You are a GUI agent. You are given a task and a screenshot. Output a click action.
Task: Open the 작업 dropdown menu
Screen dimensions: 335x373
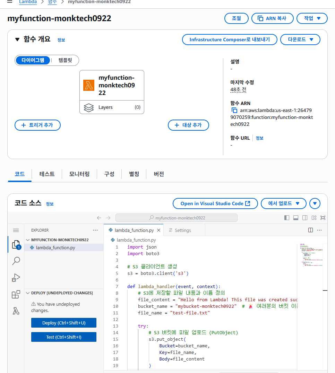pyautogui.click(x=312, y=18)
